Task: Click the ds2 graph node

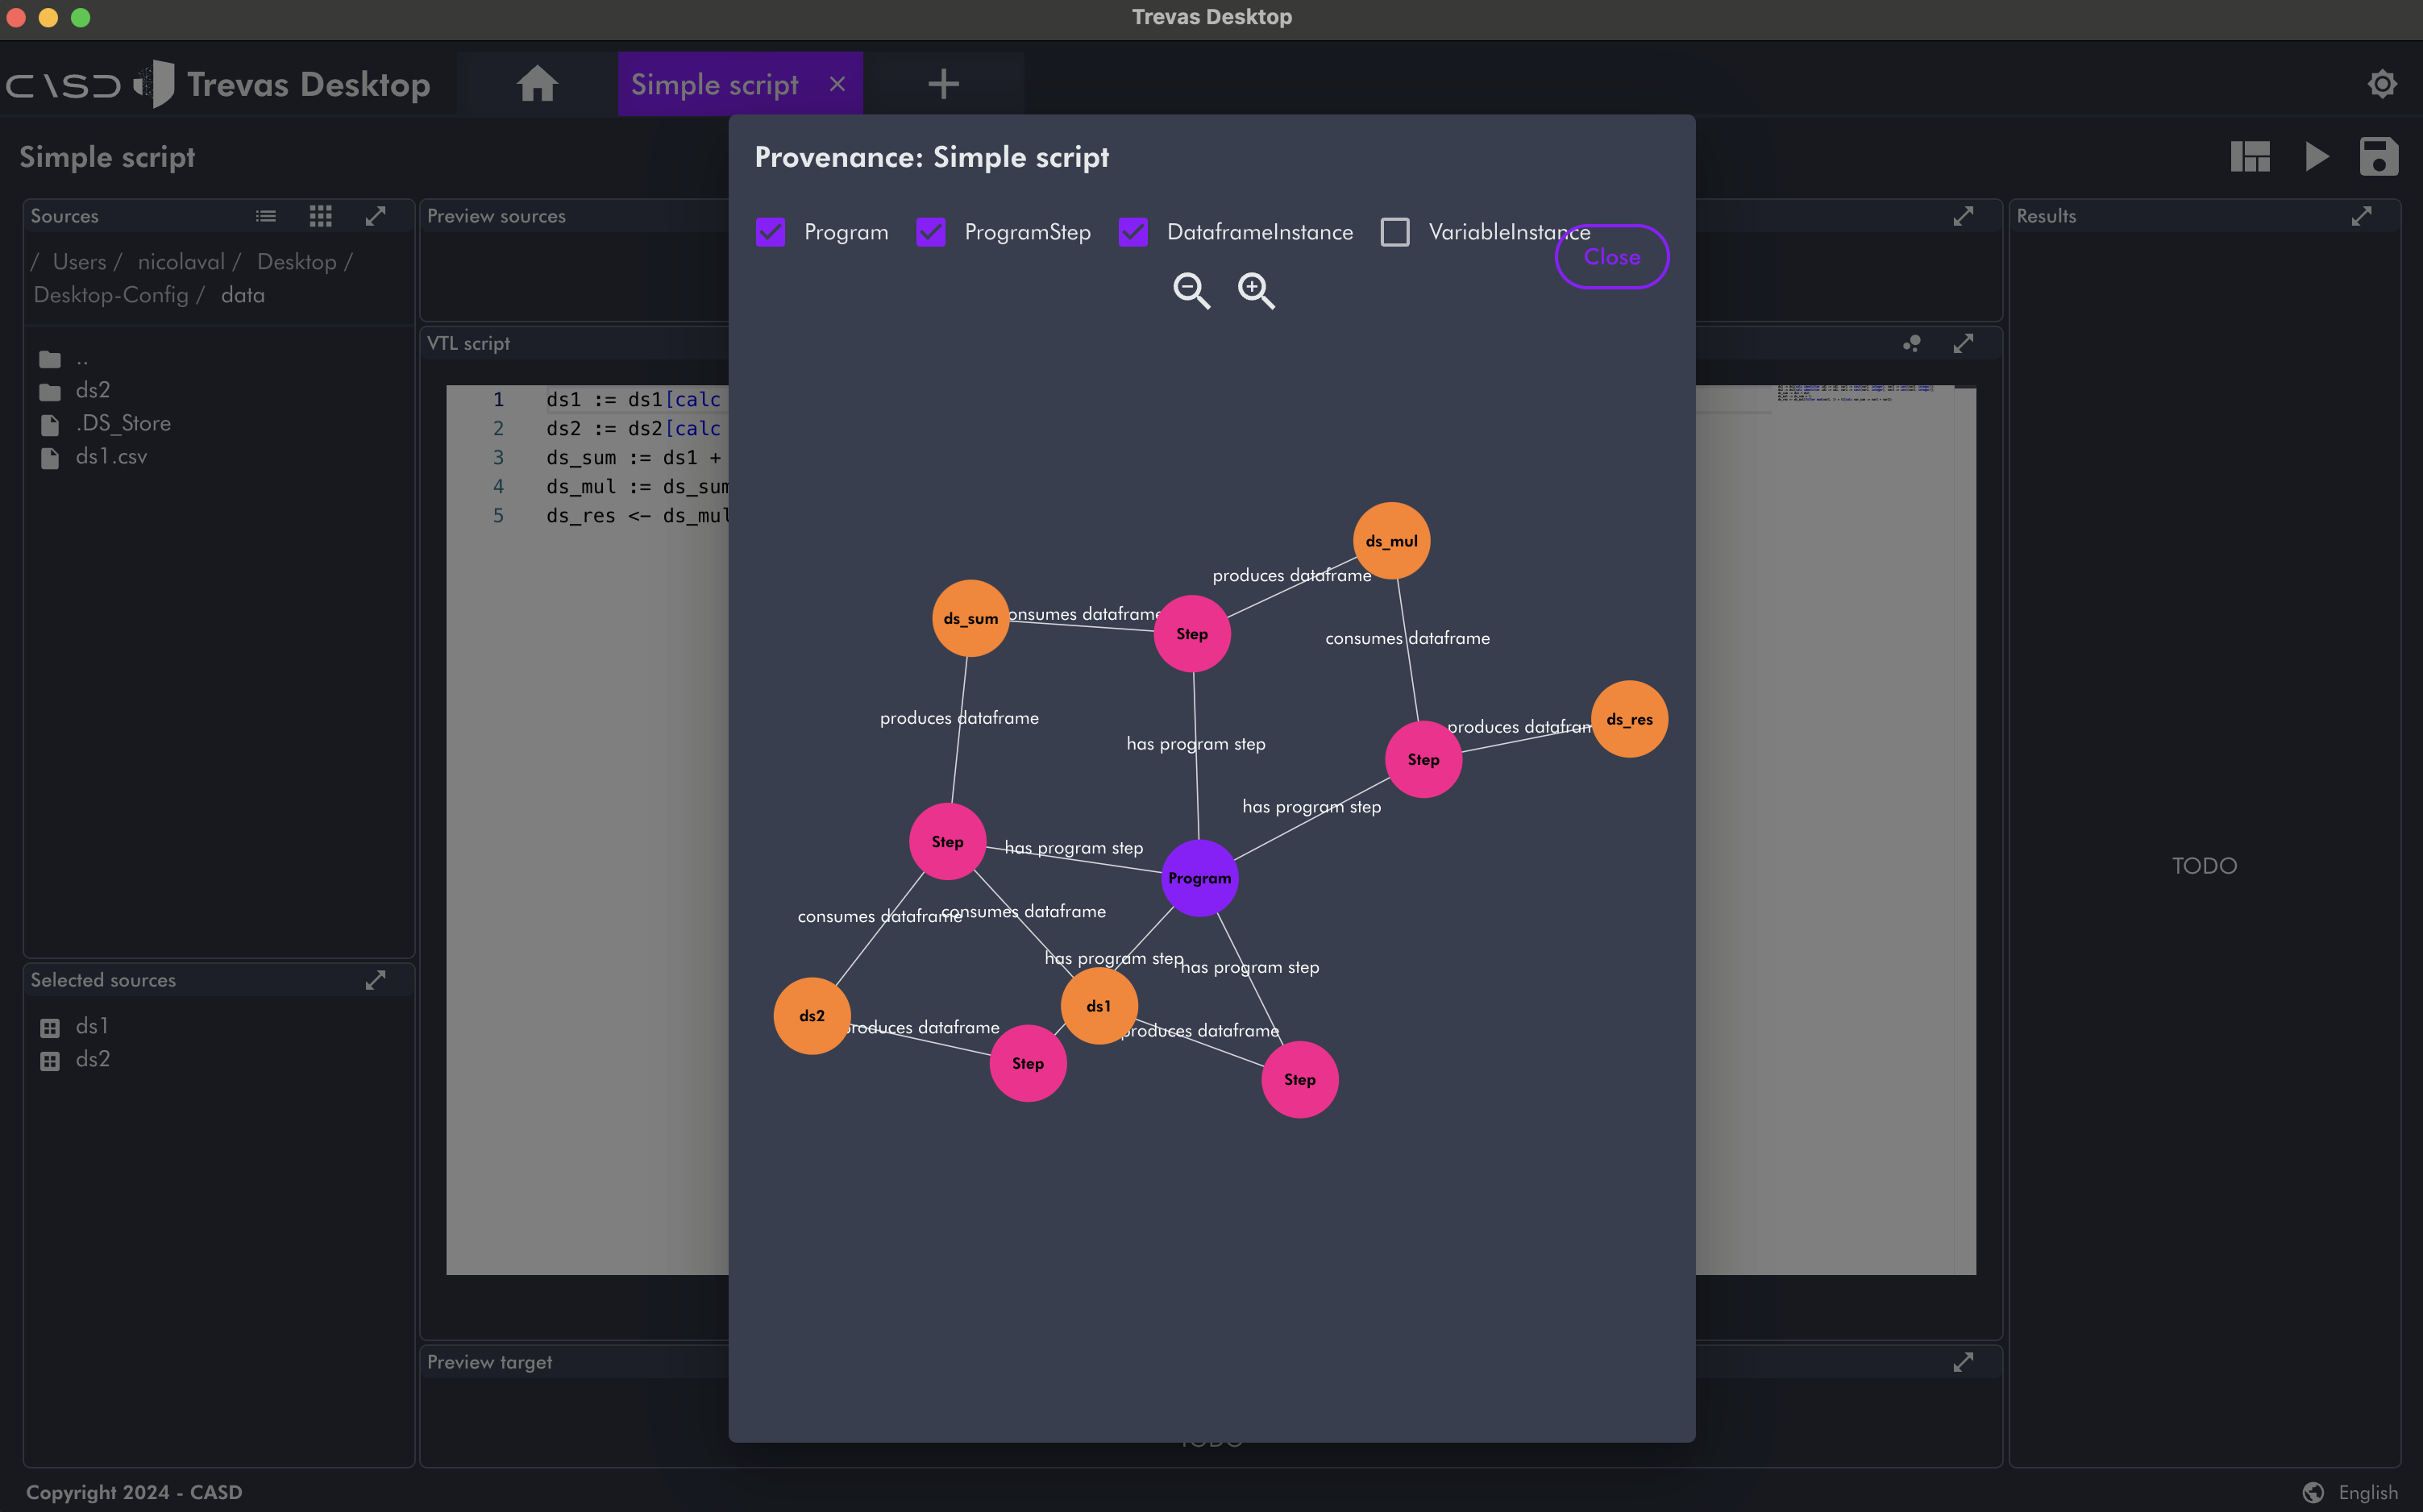Action: click(811, 1016)
